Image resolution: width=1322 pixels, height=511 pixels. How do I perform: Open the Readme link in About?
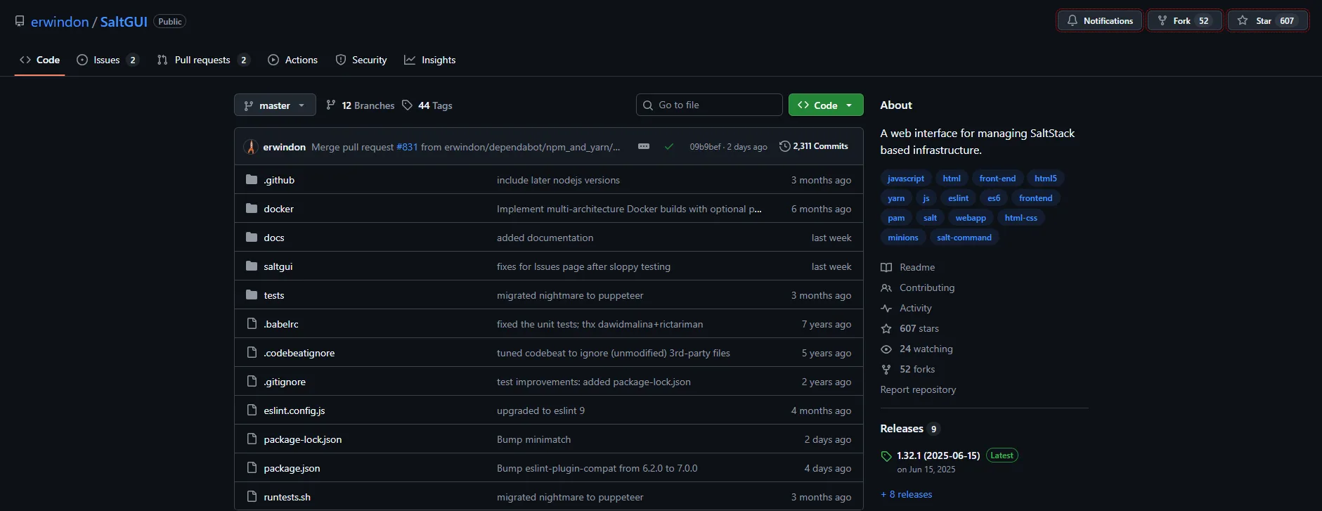tap(916, 267)
